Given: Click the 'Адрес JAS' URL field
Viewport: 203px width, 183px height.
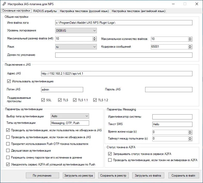Looking at the screenshot, I should (117, 74).
